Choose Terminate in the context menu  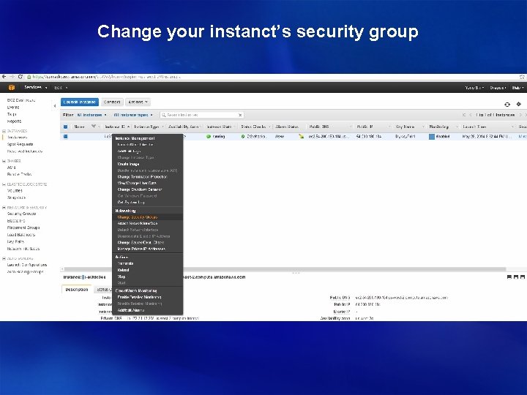coord(125,263)
